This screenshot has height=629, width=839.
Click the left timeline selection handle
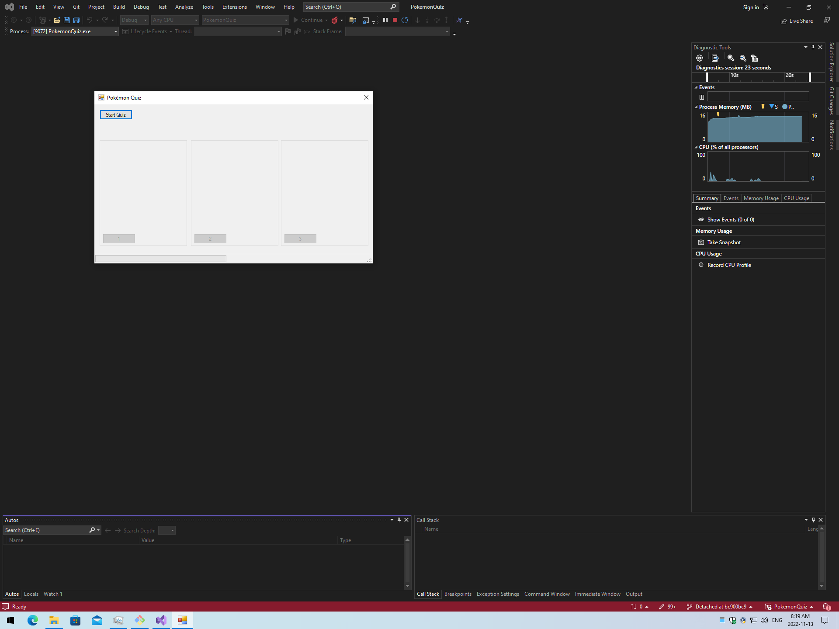707,77
